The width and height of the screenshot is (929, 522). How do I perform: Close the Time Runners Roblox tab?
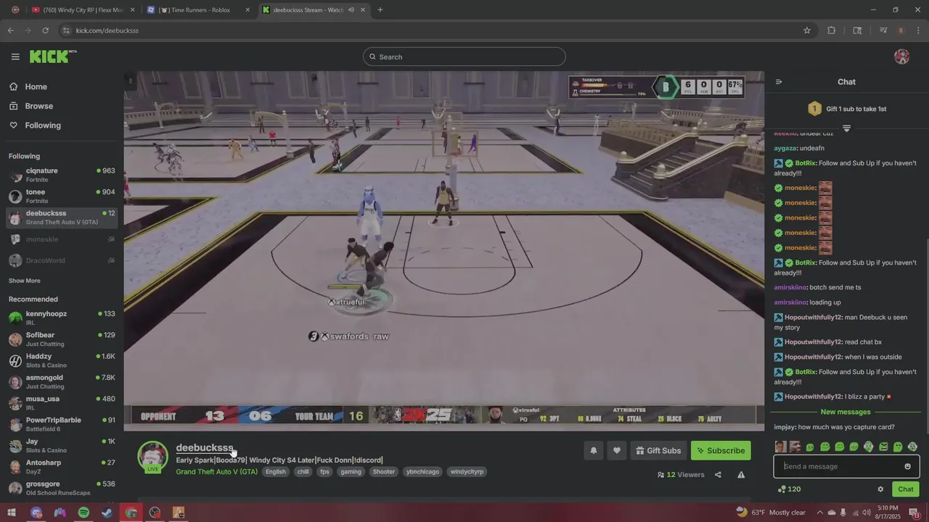click(247, 10)
